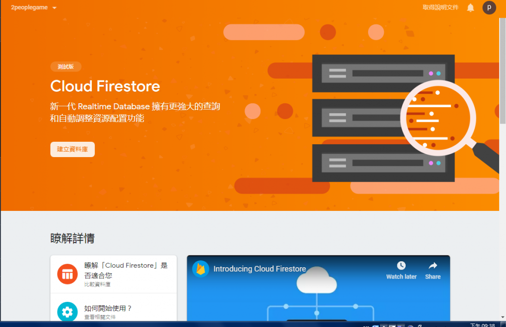Open the Introducing Cloud Firestore video title
Viewport: 506px width, 327px height.
pyautogui.click(x=259, y=269)
